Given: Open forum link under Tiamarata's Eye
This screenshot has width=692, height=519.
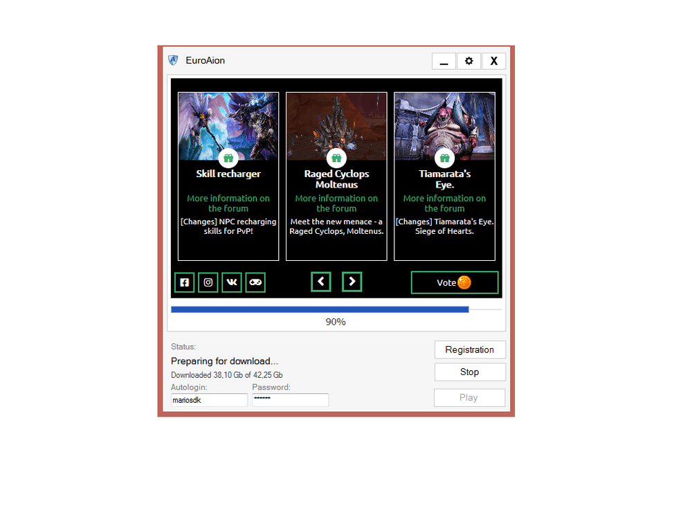Looking at the screenshot, I should coord(444,203).
